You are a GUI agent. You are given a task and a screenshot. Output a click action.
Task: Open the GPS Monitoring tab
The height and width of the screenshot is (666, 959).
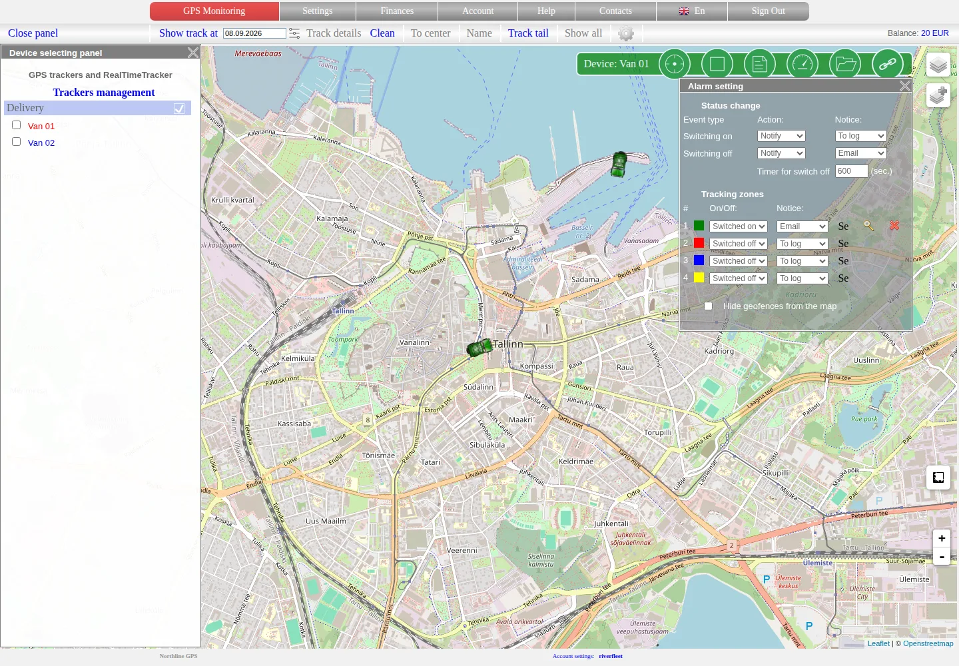(214, 11)
